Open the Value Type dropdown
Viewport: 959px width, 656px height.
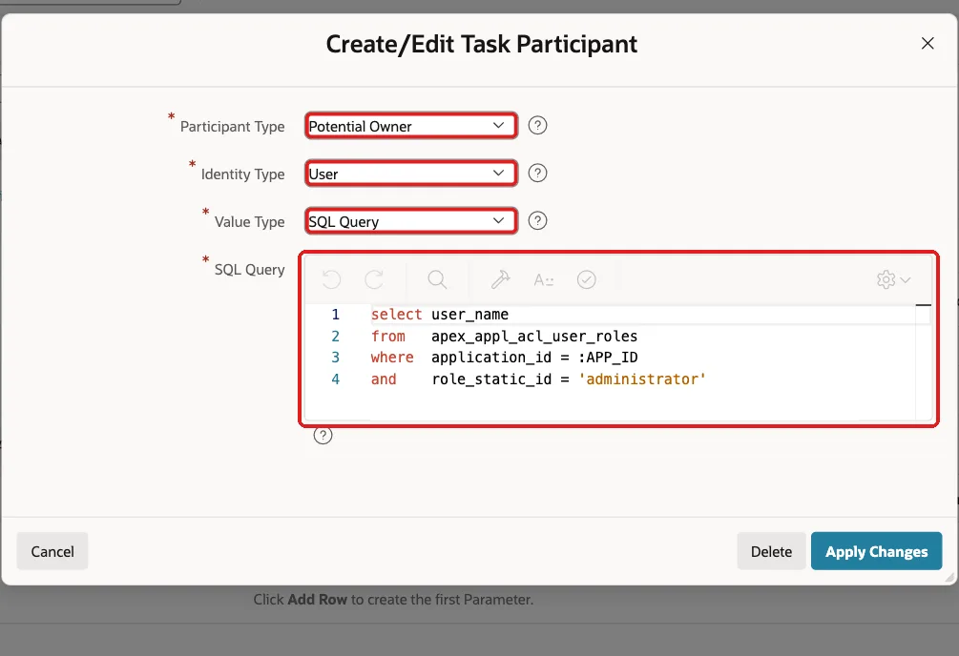[x=411, y=221]
